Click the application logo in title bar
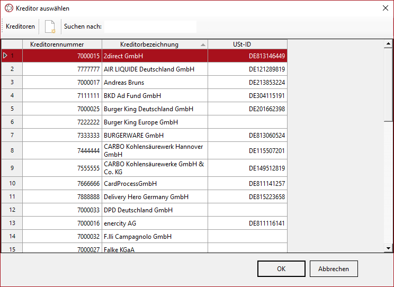This screenshot has width=394, height=287. click(8, 8)
